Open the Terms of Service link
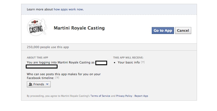The image size is (217, 111). (x=100, y=96)
